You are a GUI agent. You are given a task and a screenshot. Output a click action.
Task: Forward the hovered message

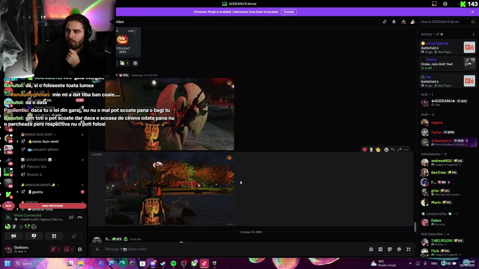[x=399, y=150]
